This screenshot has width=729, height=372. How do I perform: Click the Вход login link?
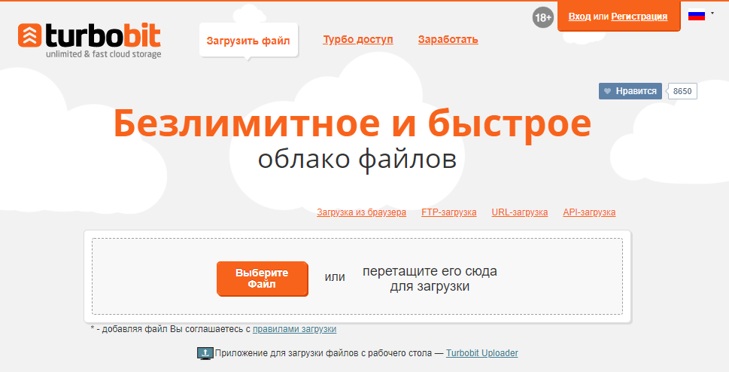(579, 16)
